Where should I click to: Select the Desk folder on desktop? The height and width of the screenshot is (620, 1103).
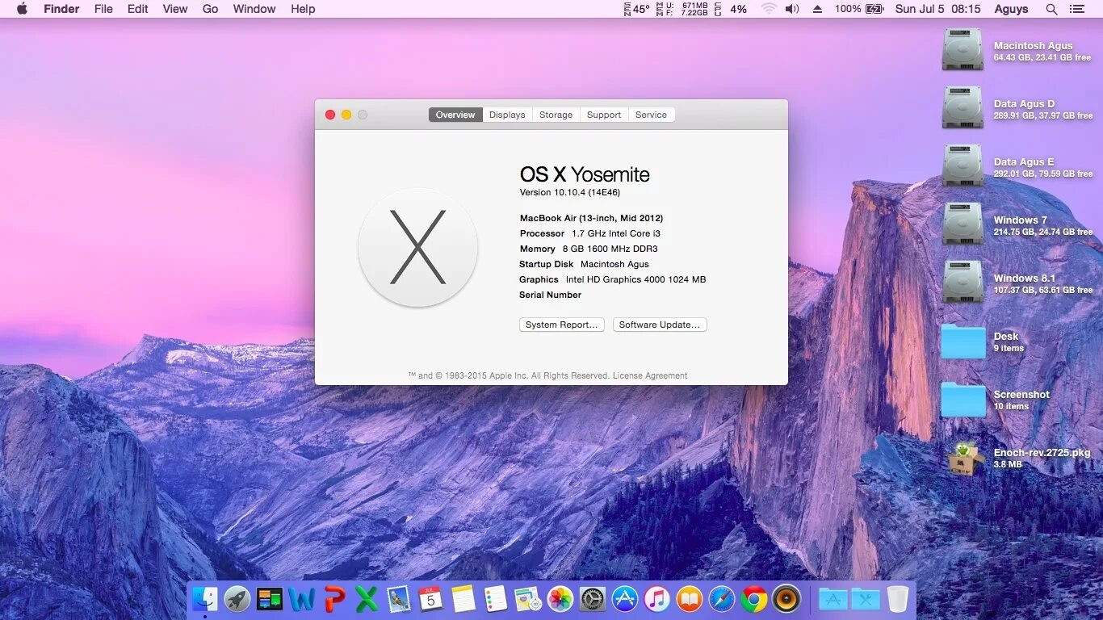click(x=963, y=341)
